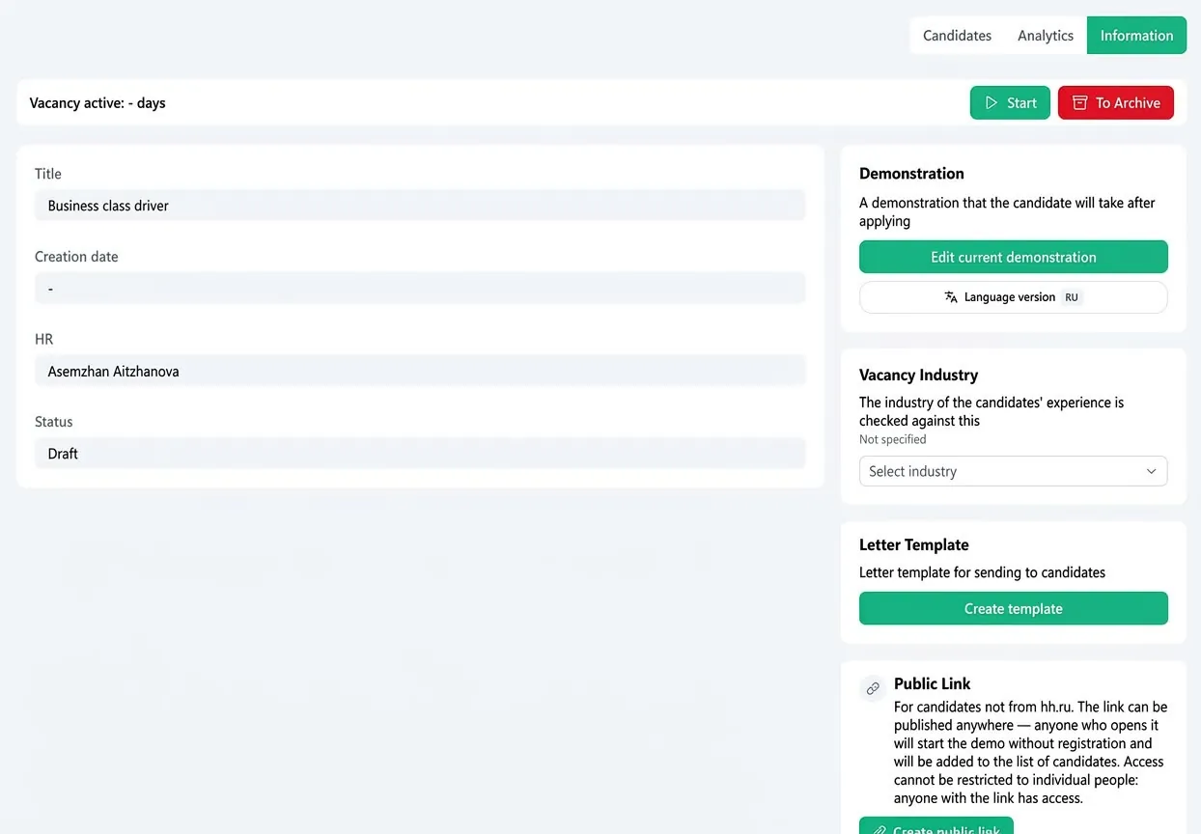This screenshot has width=1201, height=834.
Task: Click the translate icon beside Language version
Action: pyautogui.click(x=951, y=297)
